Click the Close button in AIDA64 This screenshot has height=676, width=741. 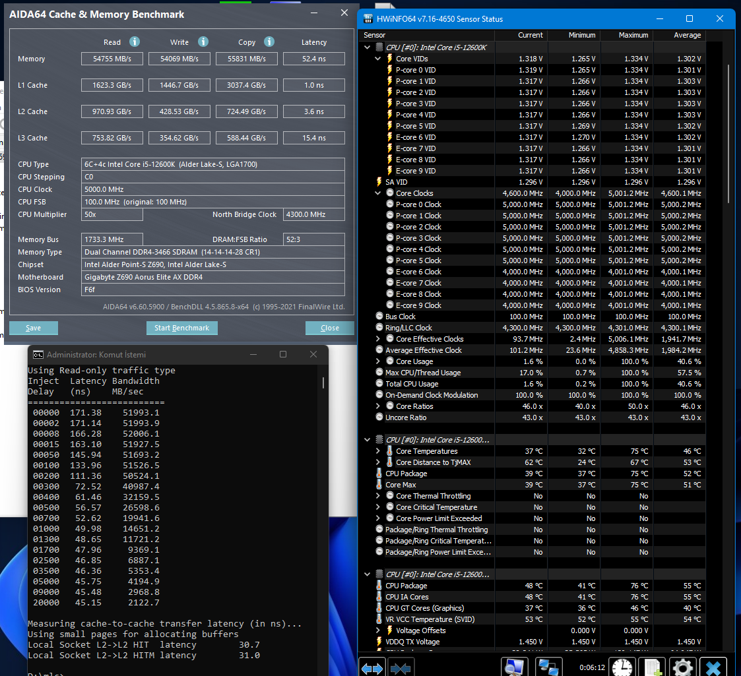click(x=330, y=328)
